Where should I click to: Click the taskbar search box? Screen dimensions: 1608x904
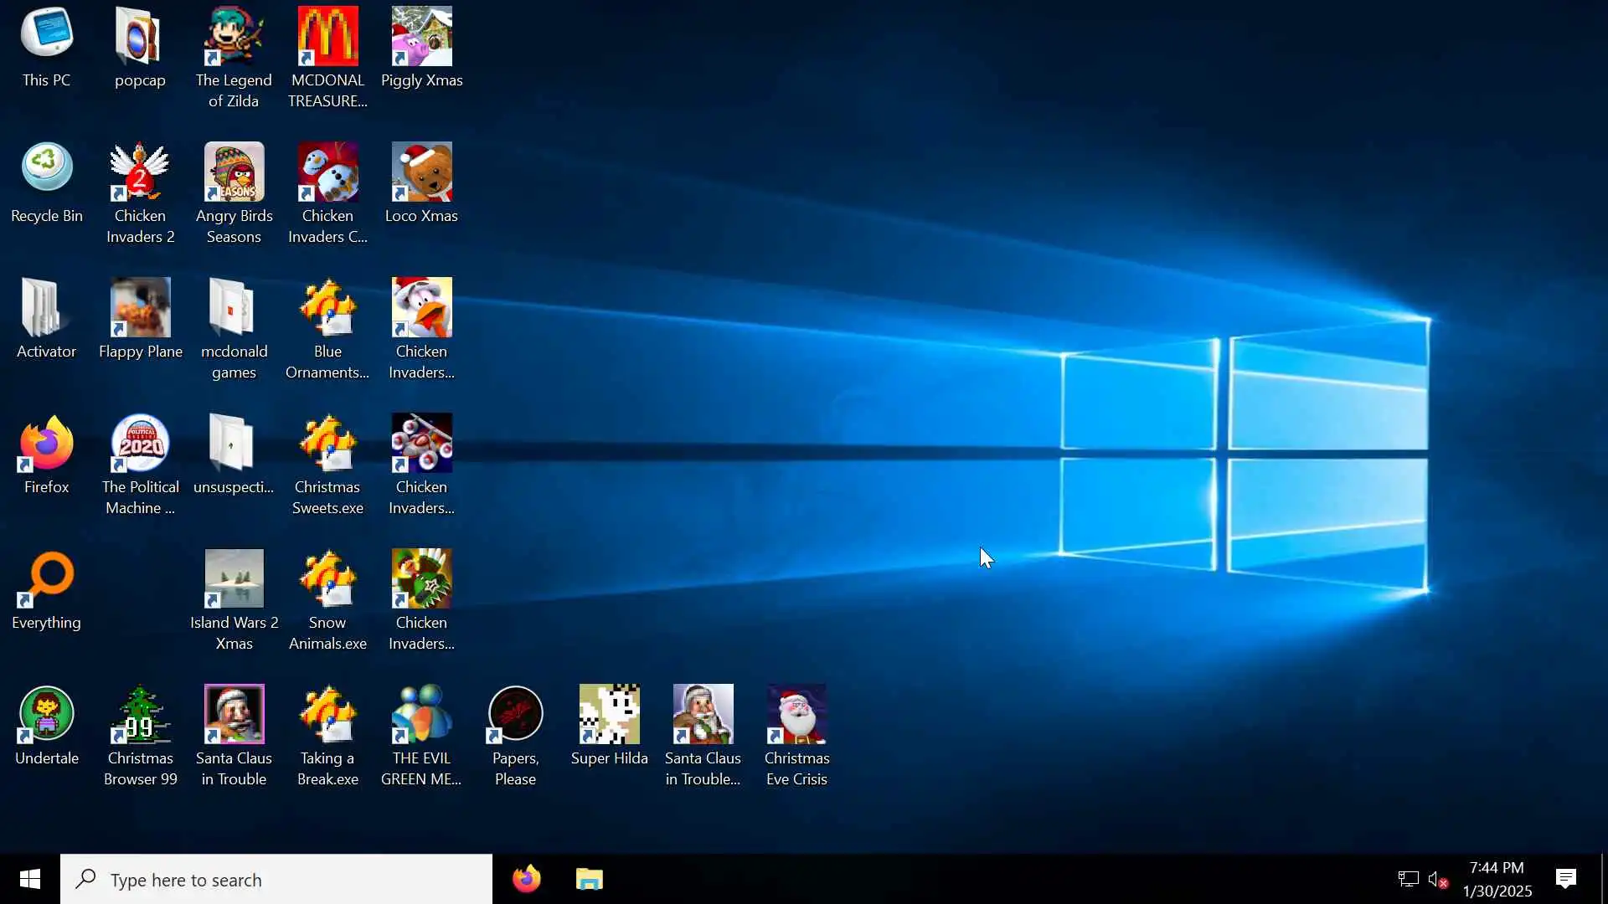pyautogui.click(x=276, y=879)
